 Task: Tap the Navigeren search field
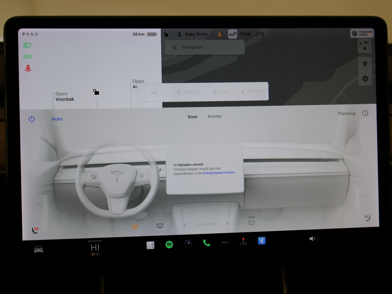coord(205,47)
